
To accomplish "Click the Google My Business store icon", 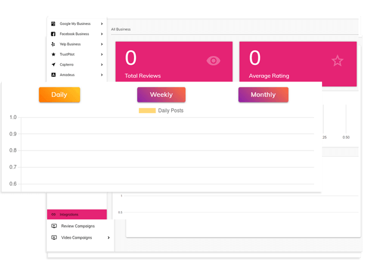I will 53,24.
